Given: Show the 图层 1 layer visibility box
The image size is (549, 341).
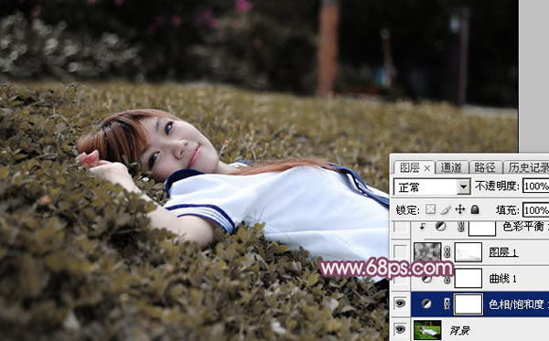Looking at the screenshot, I should [x=400, y=251].
